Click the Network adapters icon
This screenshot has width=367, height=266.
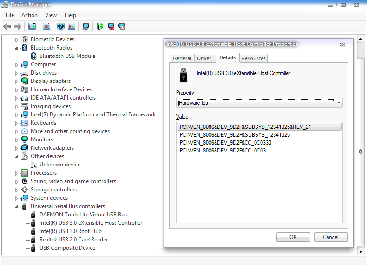click(x=25, y=148)
